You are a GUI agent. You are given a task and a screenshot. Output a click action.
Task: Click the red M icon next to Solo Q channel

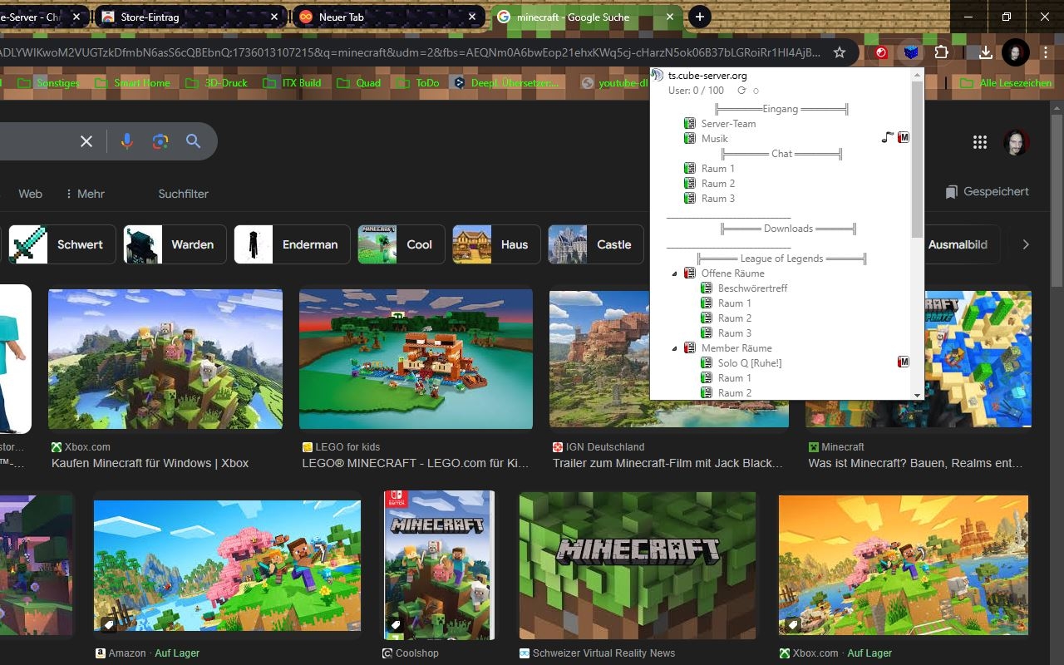pos(903,362)
